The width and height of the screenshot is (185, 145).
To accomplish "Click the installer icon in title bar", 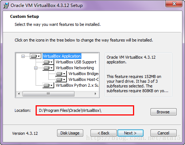I will (6, 5).
